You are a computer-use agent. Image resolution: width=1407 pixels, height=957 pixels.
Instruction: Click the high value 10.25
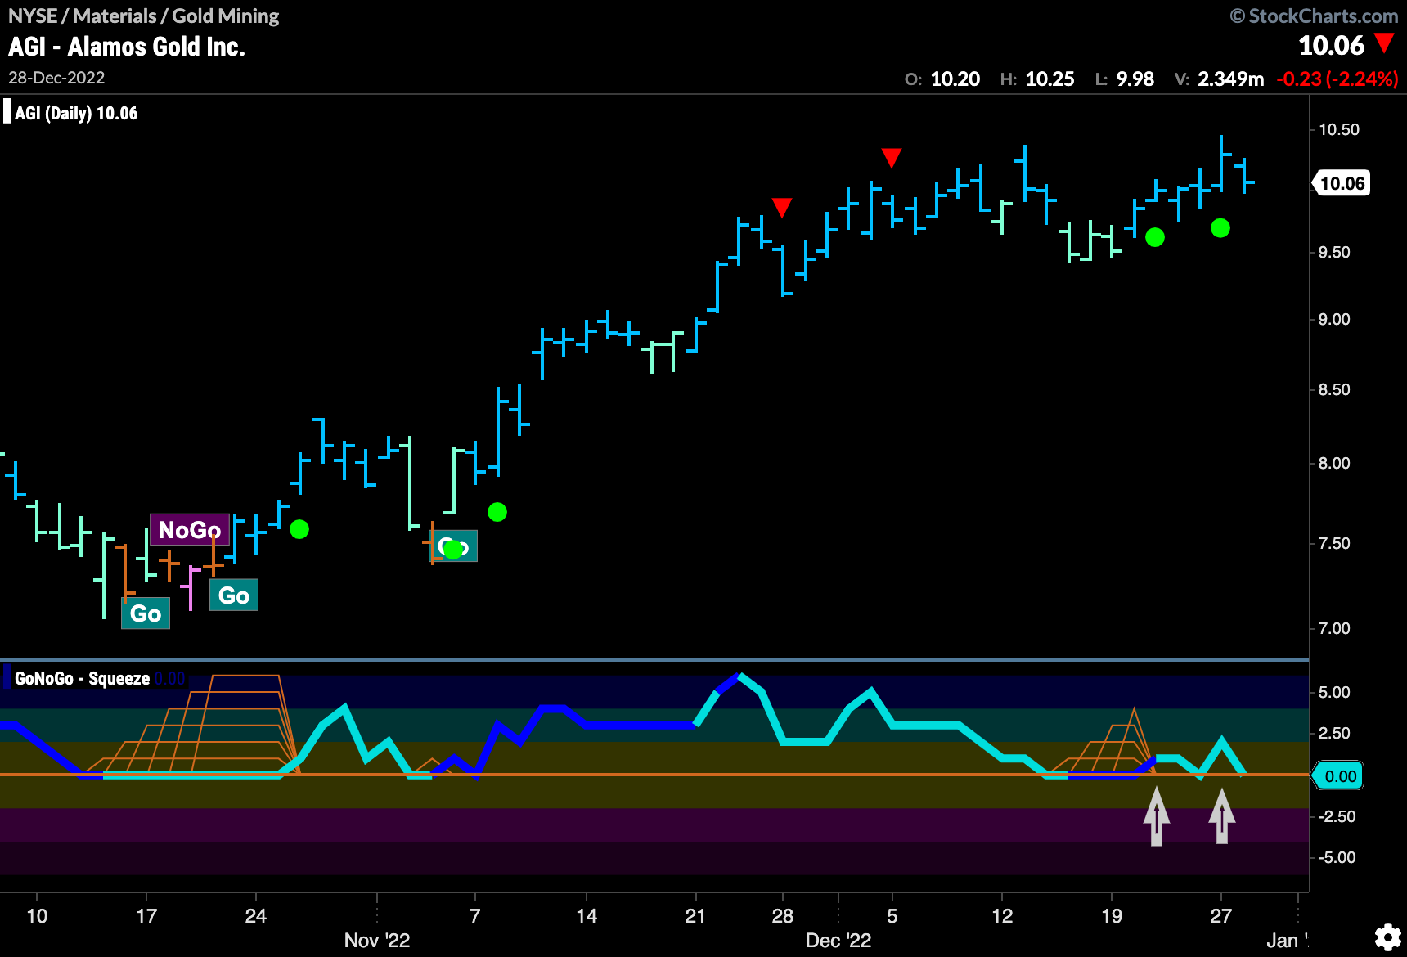tap(1050, 79)
